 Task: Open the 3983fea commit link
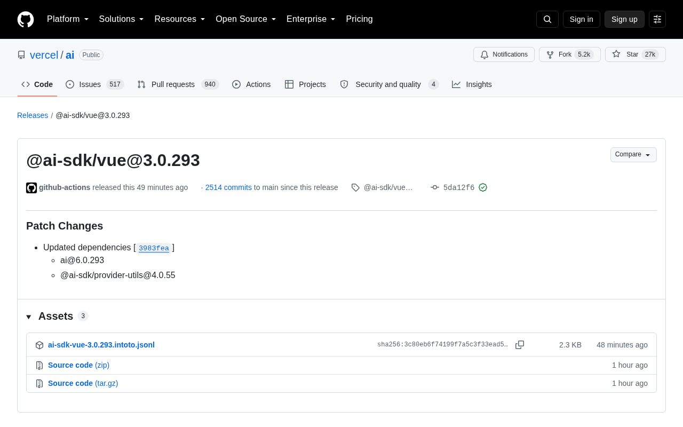[154, 248]
